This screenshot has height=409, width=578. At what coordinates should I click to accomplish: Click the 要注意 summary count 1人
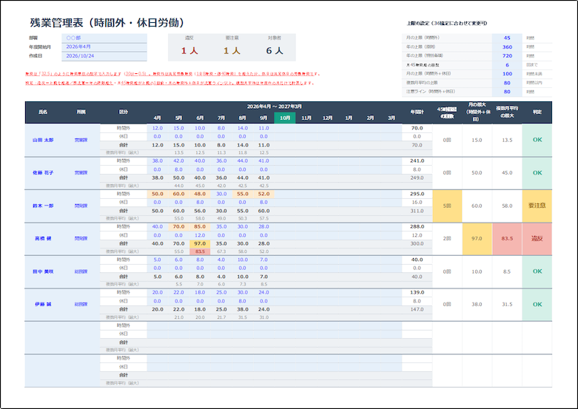(232, 51)
